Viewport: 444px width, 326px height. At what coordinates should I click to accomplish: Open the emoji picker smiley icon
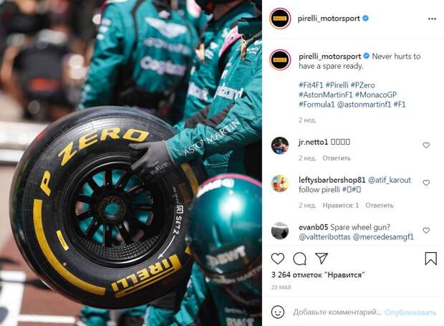[x=278, y=312]
